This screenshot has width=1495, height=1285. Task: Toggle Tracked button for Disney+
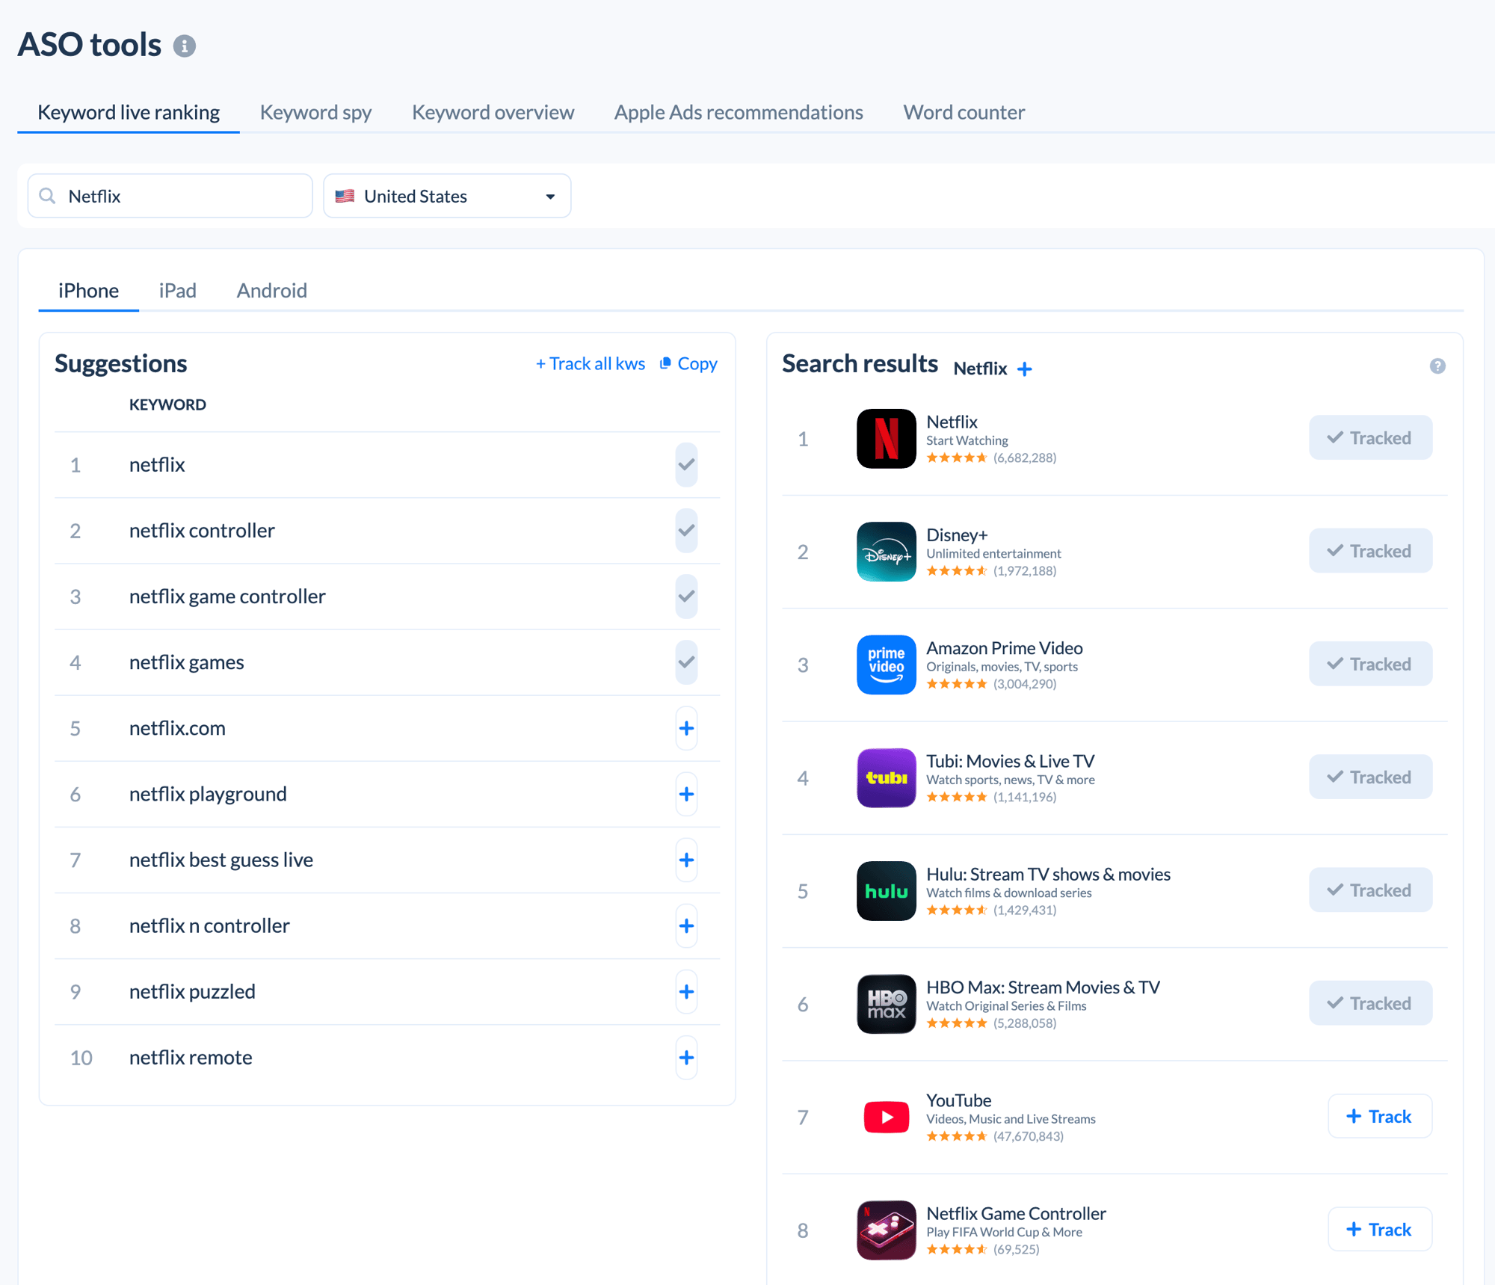tap(1370, 551)
